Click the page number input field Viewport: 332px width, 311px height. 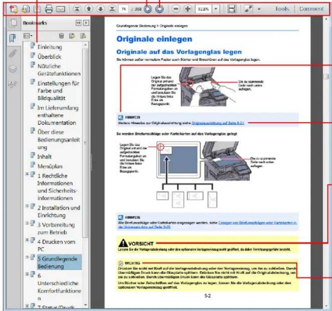click(124, 9)
